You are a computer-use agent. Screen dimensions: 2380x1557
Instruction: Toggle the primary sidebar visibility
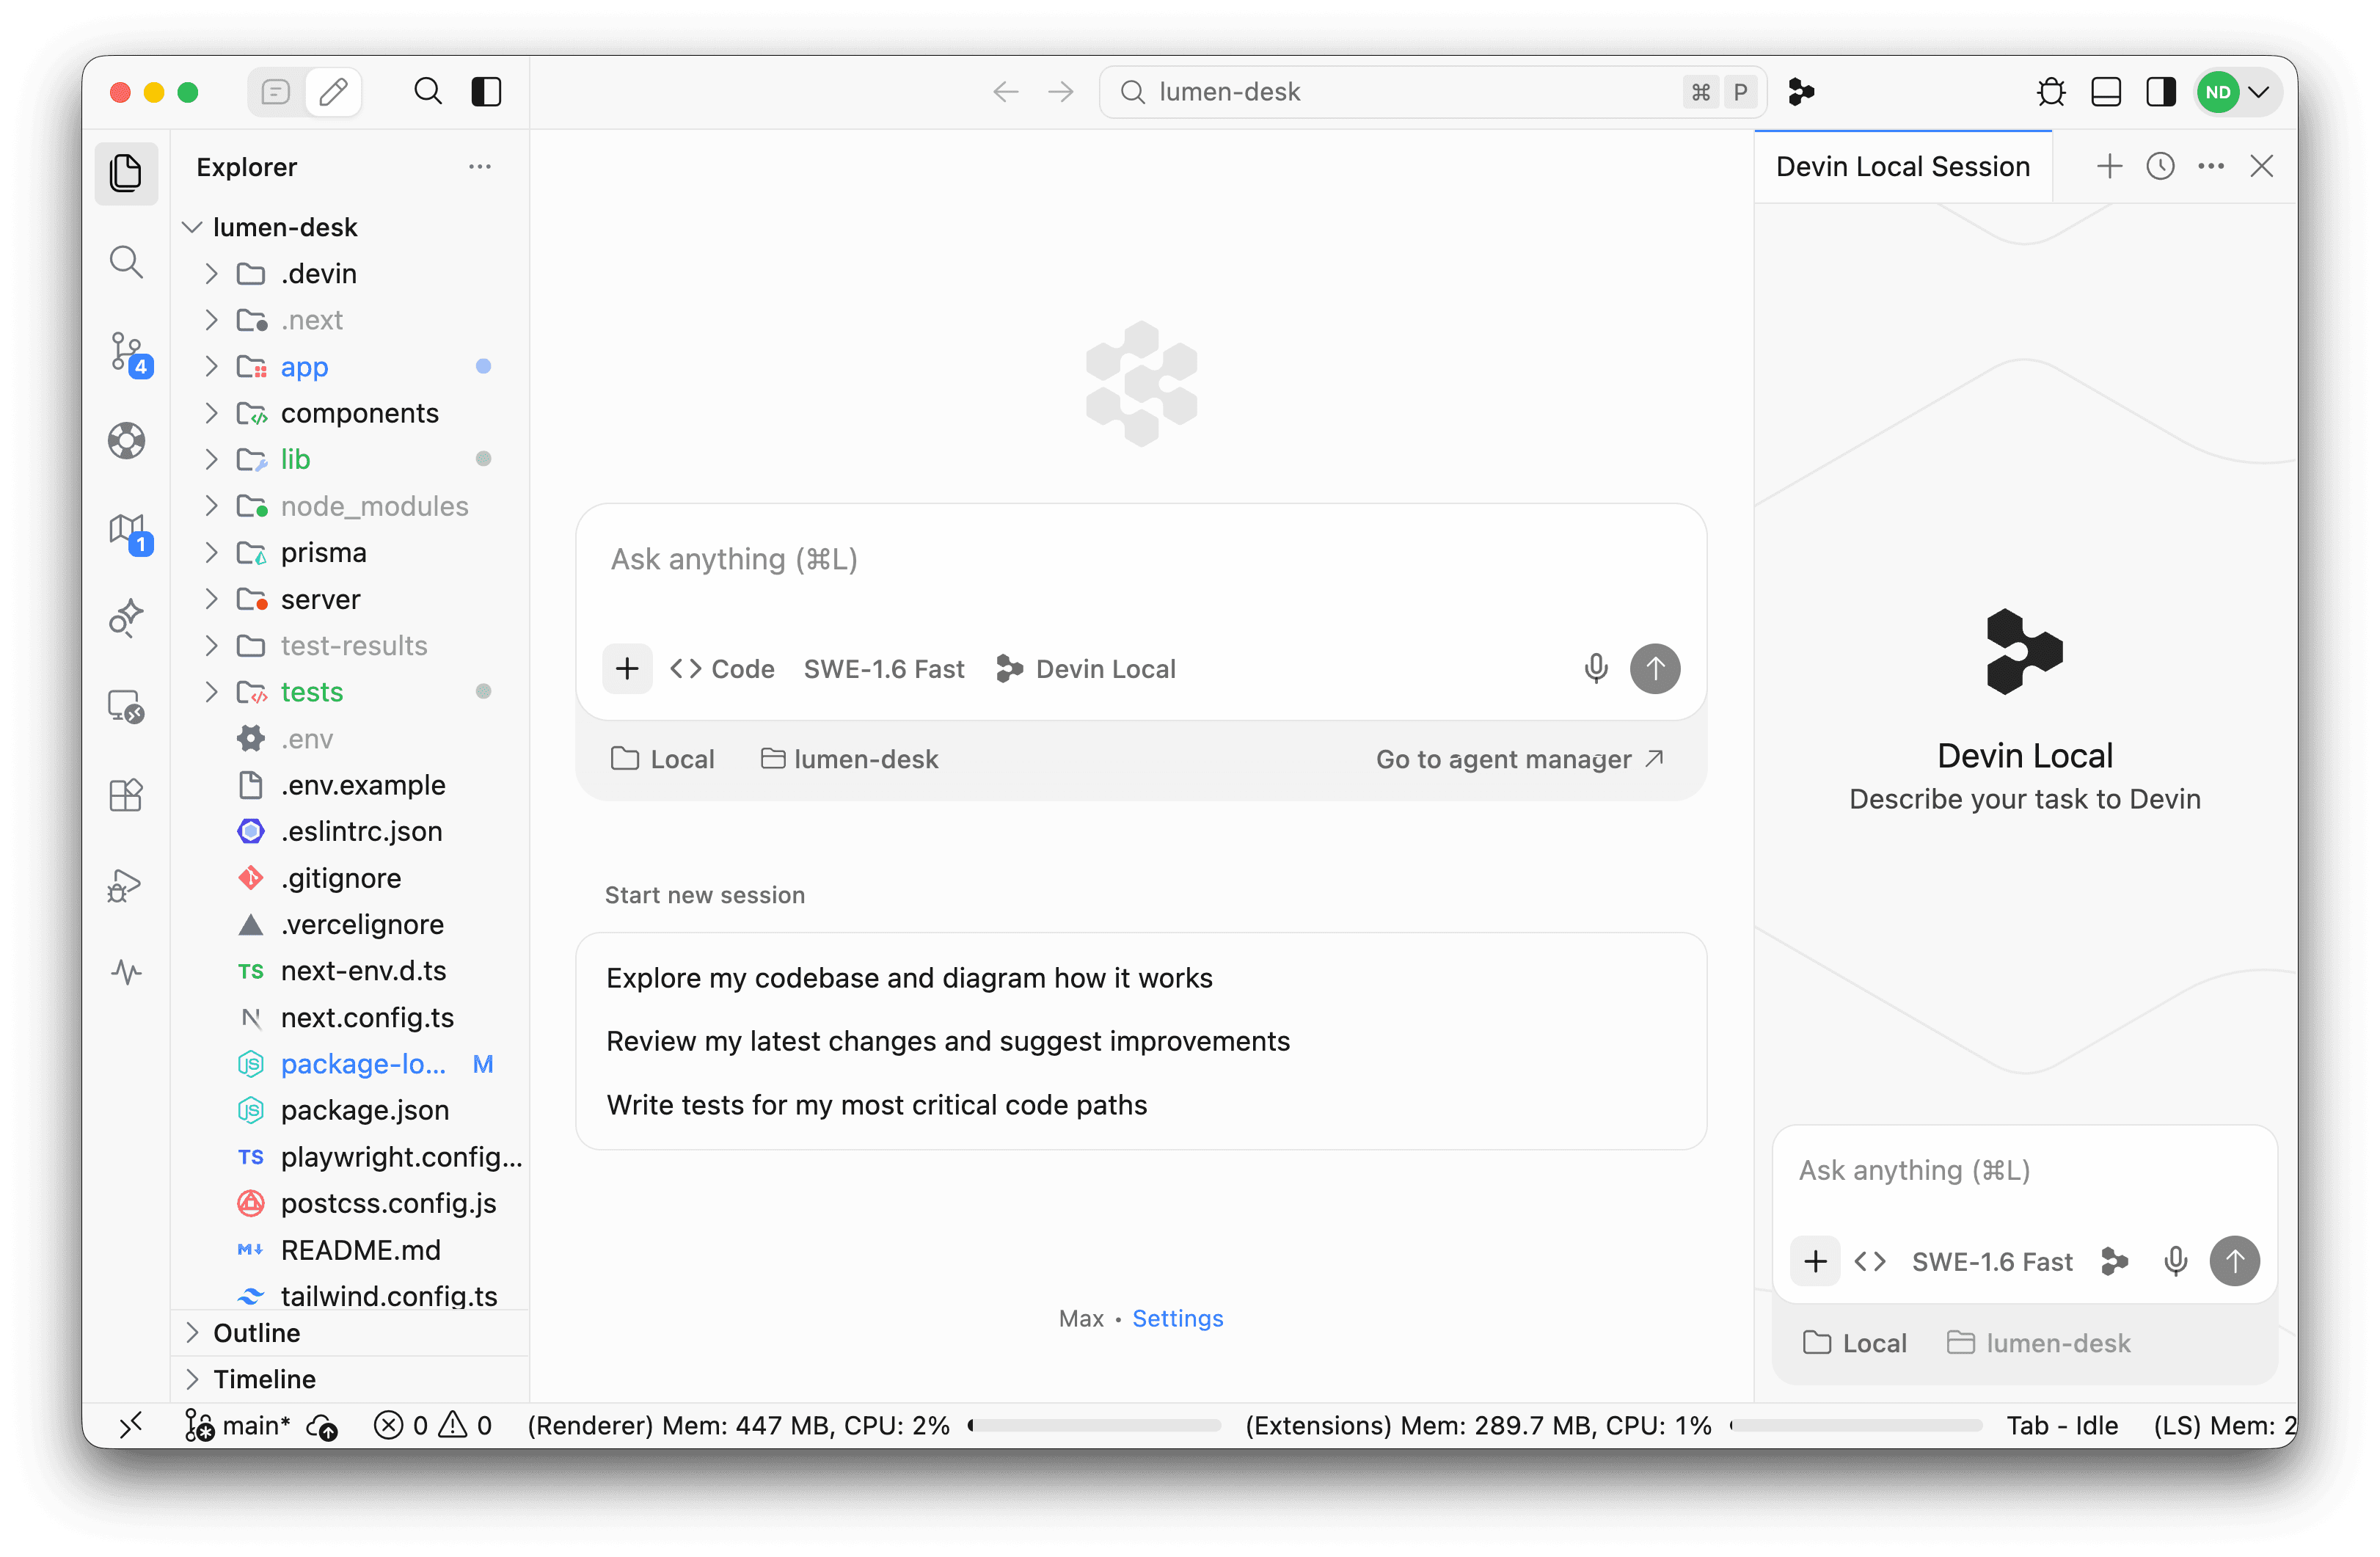pyautogui.click(x=487, y=92)
